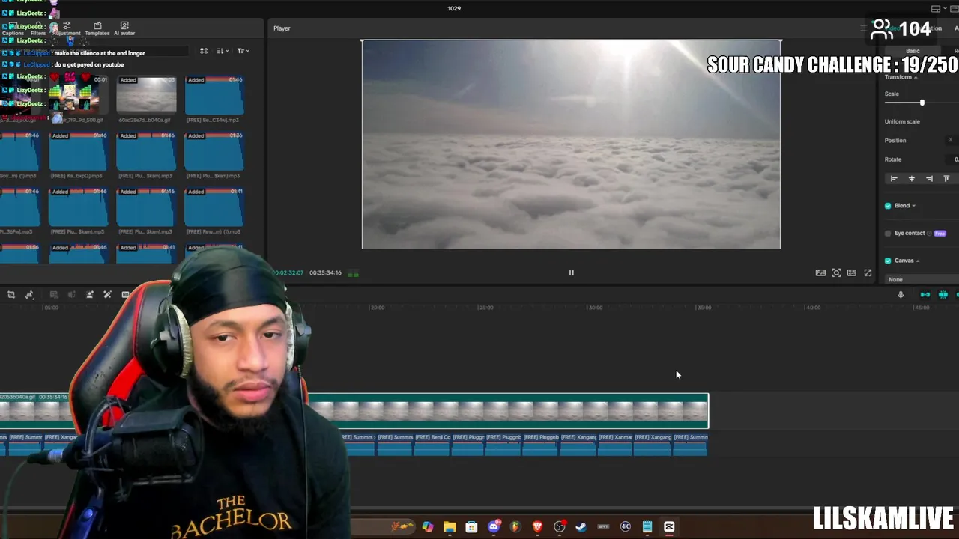Select the Basic tab in properties

coord(913,51)
